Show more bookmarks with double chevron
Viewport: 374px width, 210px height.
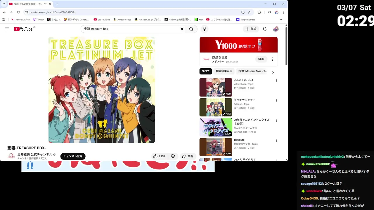(281, 20)
